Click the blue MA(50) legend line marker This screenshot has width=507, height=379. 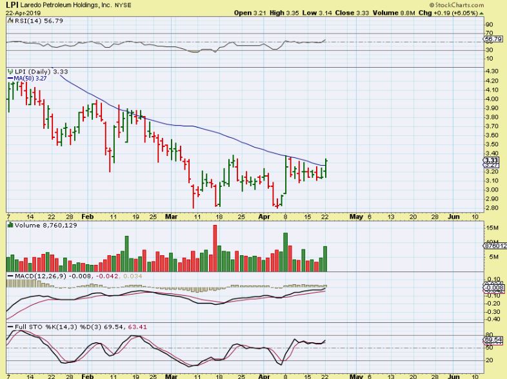(x=9, y=78)
